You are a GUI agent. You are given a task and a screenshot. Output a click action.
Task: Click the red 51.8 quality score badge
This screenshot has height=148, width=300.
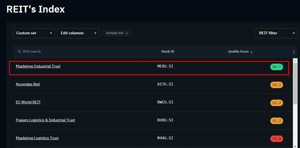[277, 139]
